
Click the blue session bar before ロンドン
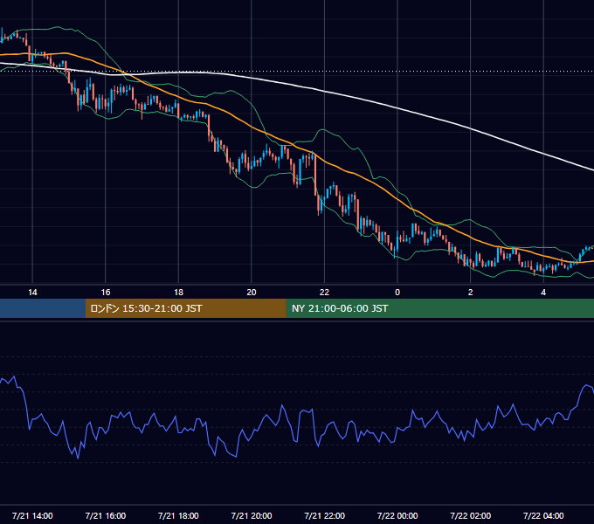[43, 308]
